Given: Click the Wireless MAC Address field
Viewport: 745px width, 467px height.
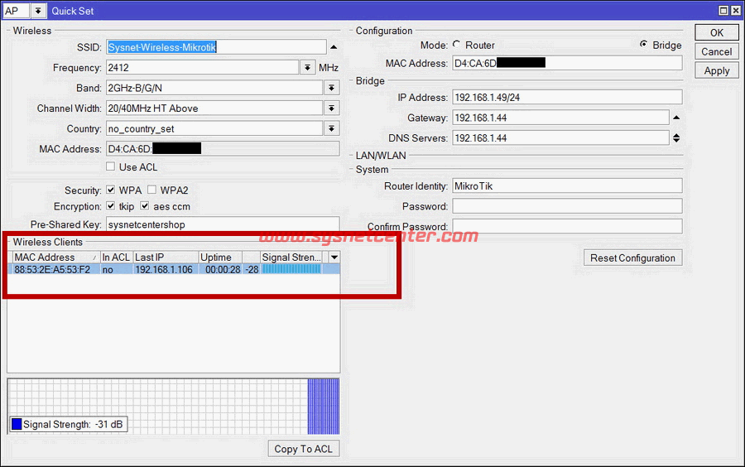Looking at the screenshot, I should [223, 149].
